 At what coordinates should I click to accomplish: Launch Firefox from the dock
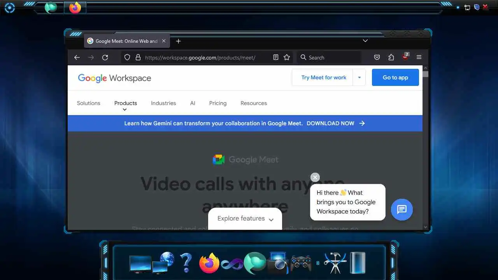pos(209,263)
